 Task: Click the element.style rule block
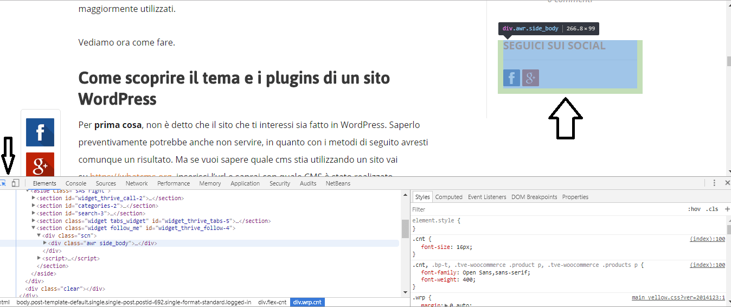tap(568, 225)
